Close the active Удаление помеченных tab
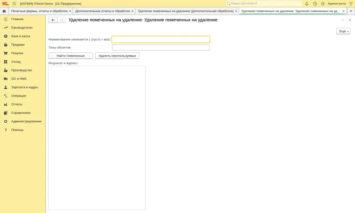Screen dimensions: 355x213 [x=344, y=11]
